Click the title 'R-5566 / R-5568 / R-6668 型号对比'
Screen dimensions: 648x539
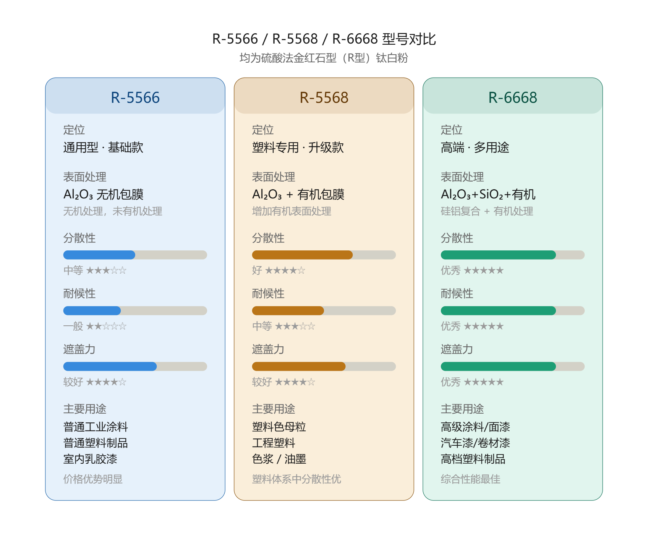[x=324, y=39]
